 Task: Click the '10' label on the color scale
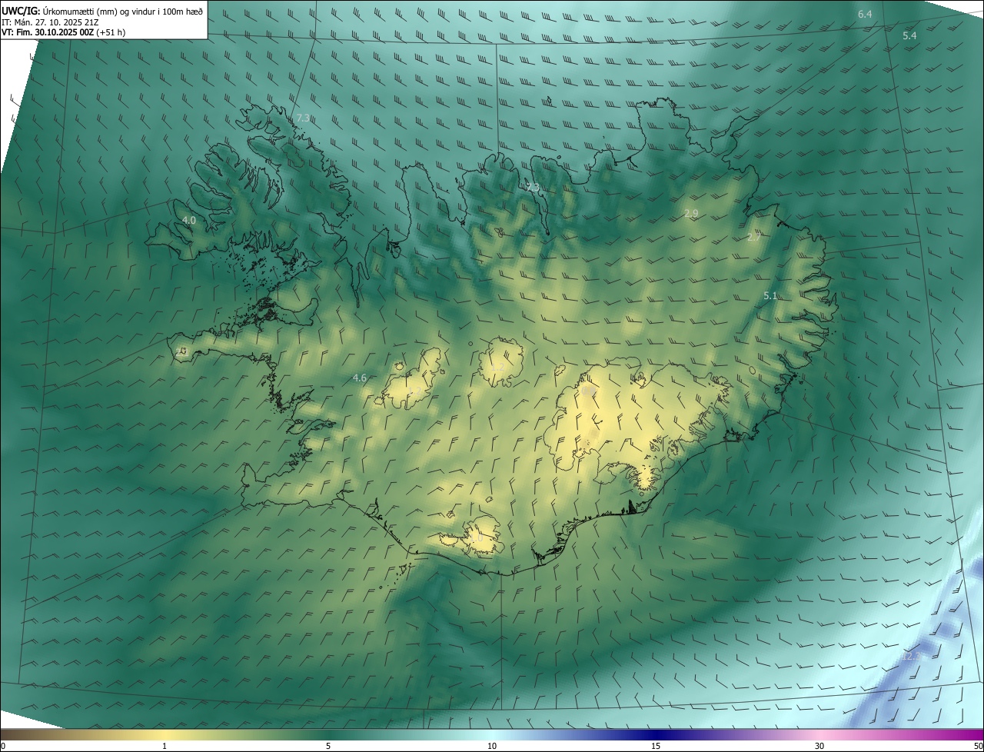click(492, 746)
